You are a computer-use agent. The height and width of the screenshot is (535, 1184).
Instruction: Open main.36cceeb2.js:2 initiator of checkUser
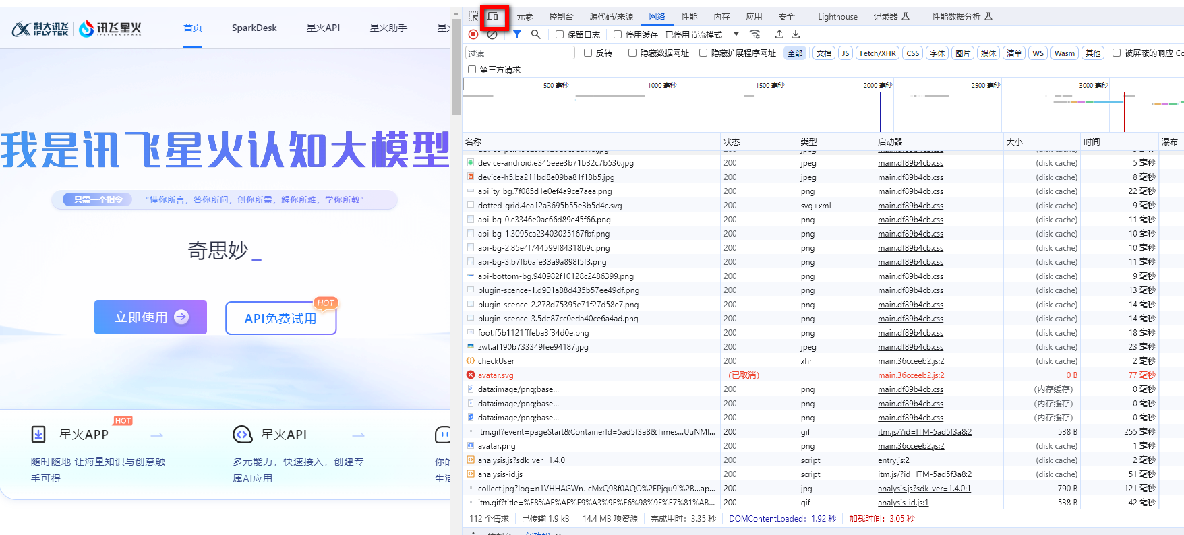coord(911,360)
